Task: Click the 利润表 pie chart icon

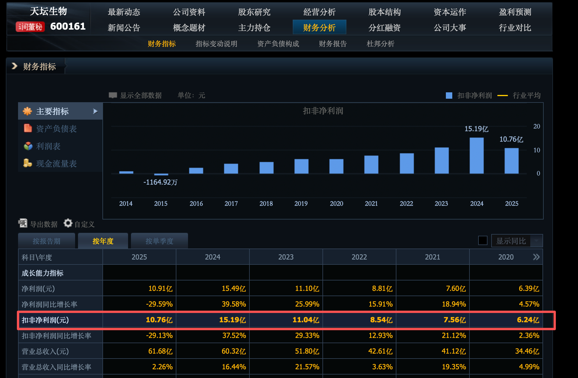Action: pos(28,146)
